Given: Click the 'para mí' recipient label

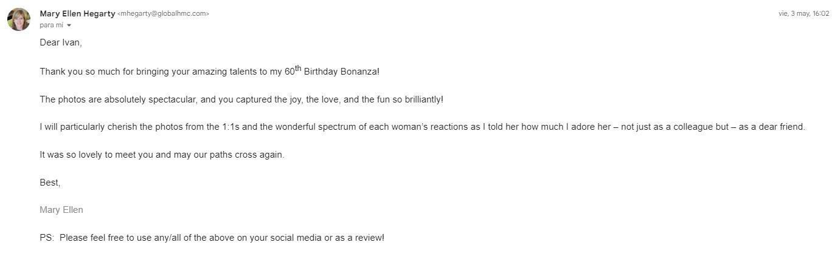Looking at the screenshot, I should (x=51, y=25).
